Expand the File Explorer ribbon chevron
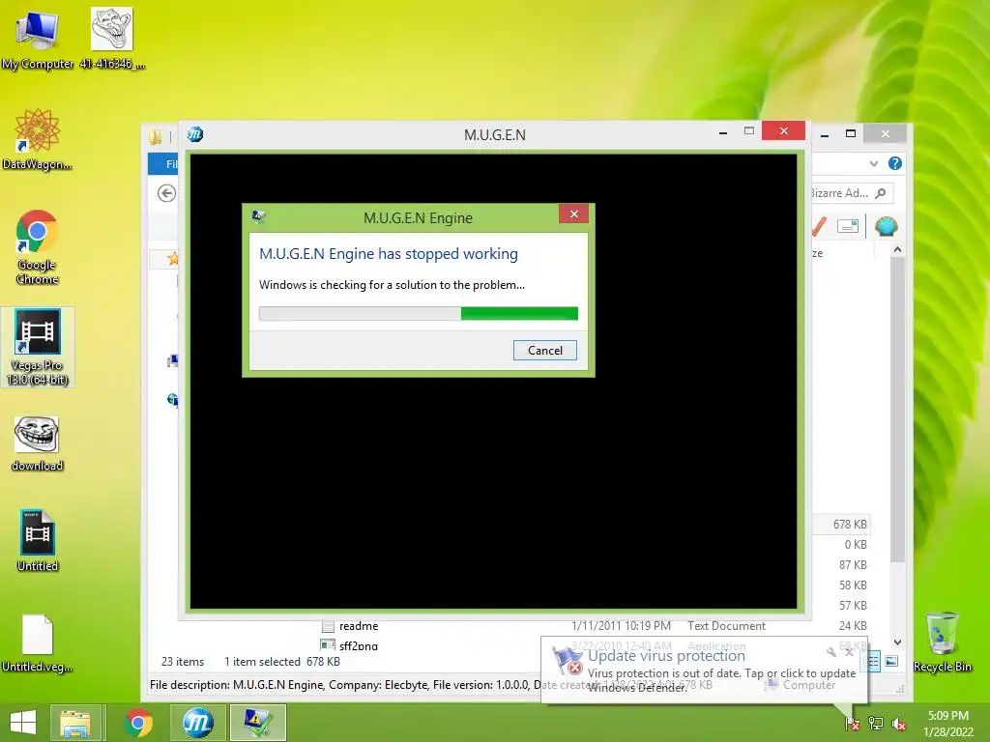 pos(874,163)
